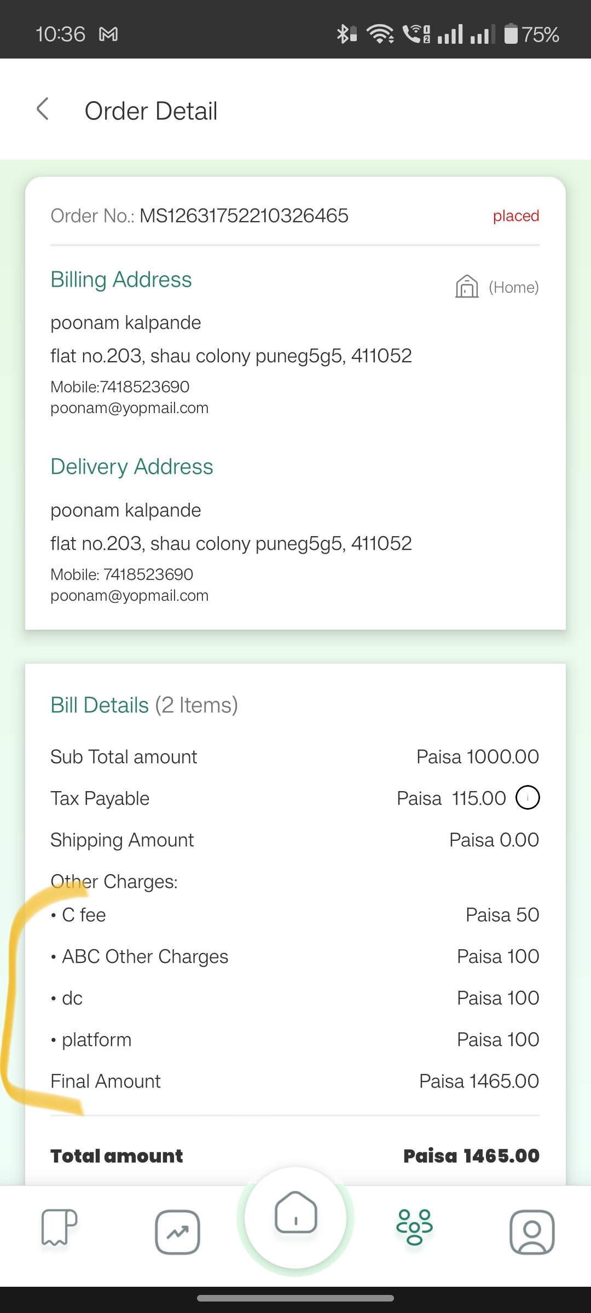Tap the delivery mobile number 7418523690
Viewport: 591px width, 1313px height.
pos(148,574)
